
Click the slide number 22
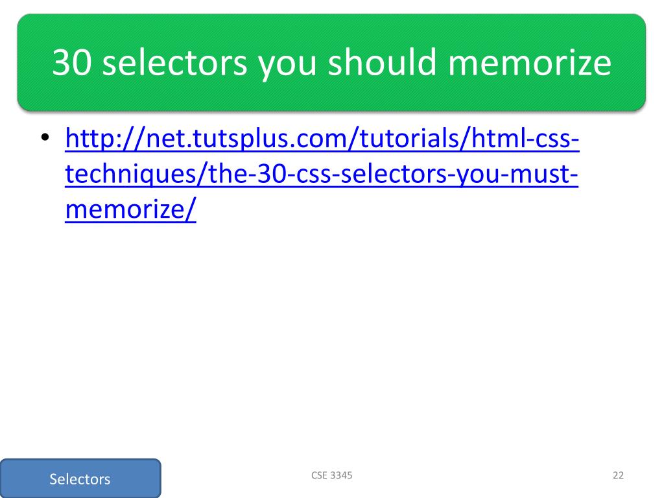tap(618, 475)
